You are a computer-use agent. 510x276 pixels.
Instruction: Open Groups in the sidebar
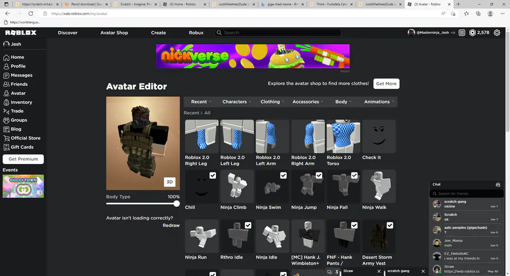click(x=15, y=120)
